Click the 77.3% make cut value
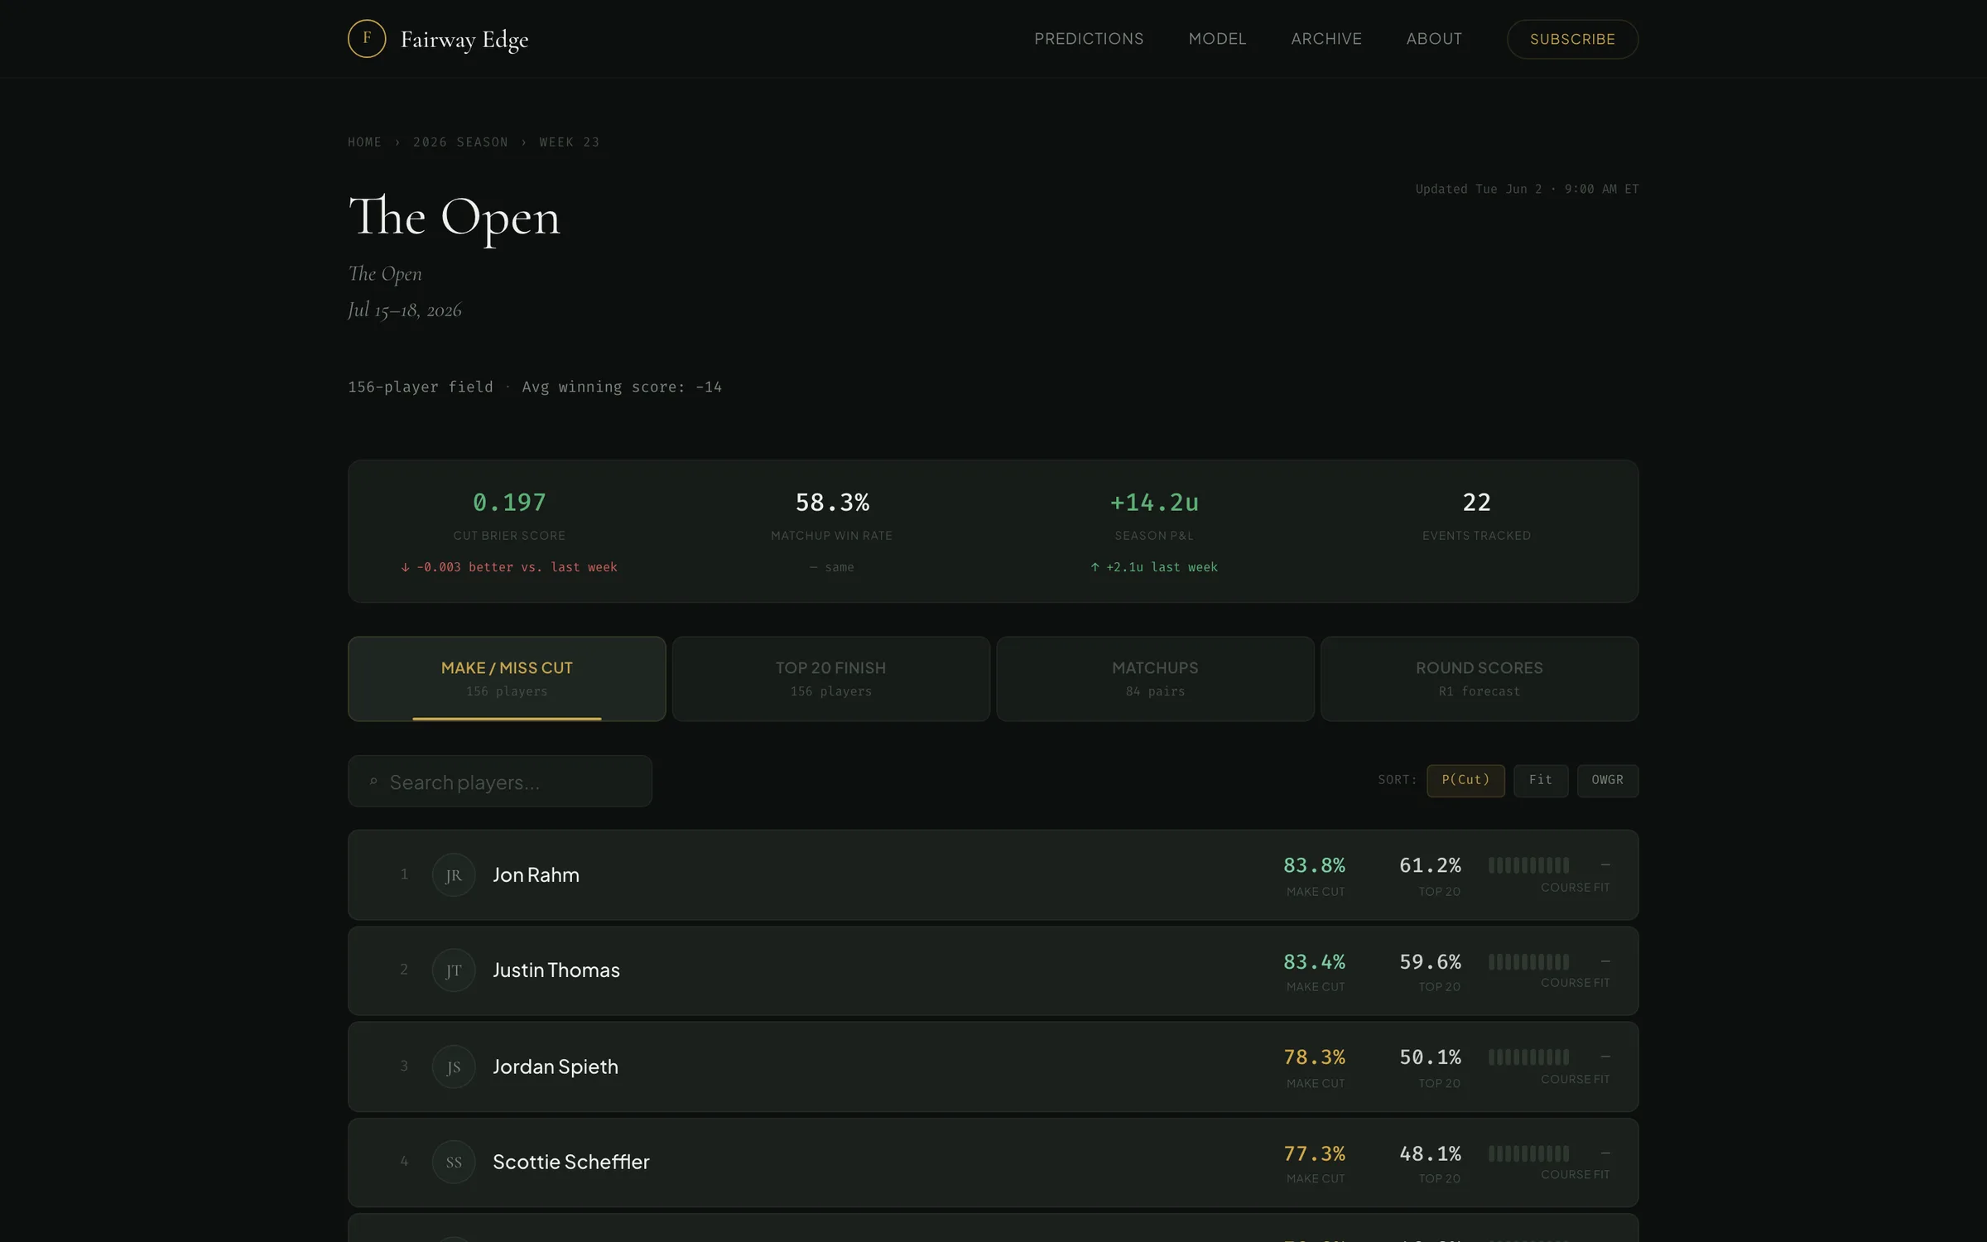This screenshot has width=1987, height=1242. 1314,1153
